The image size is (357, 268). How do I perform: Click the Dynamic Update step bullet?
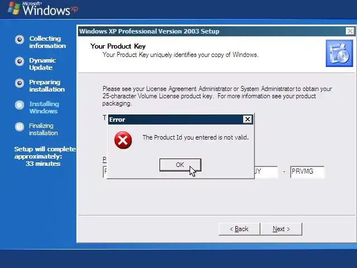(x=20, y=61)
